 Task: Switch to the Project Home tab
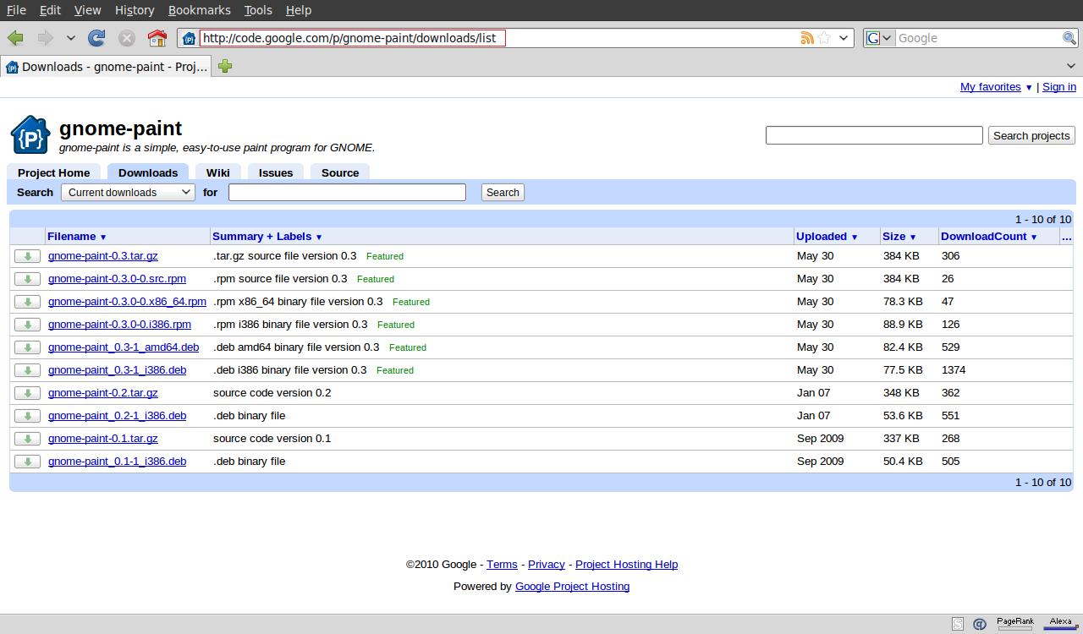[x=53, y=172]
